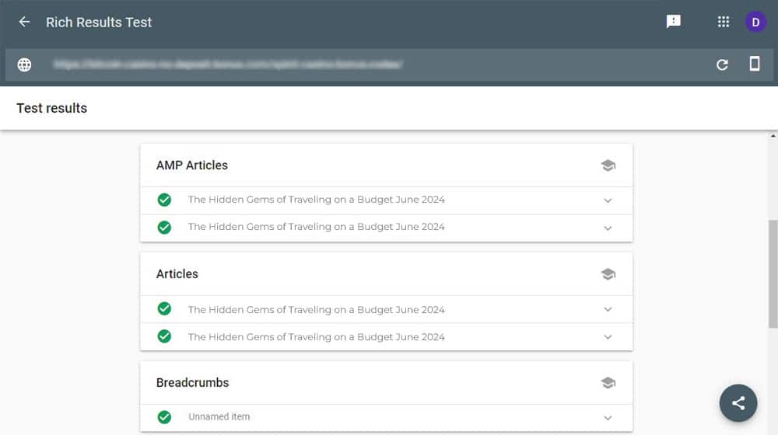Click the 'Breadcrumbs' section heading
The width and height of the screenshot is (778, 435).
[x=192, y=382]
